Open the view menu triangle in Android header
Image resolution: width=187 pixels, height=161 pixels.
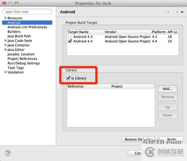click(x=182, y=12)
